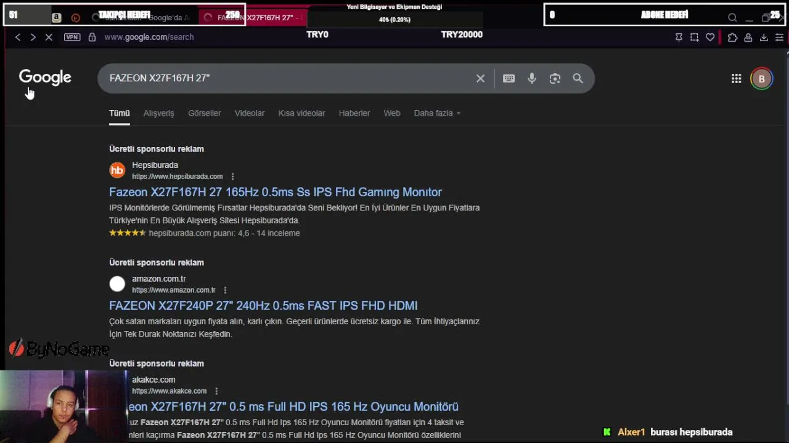Click the Hepsiburada site name text
Screen dimensions: 789x443
pyautogui.click(x=155, y=165)
